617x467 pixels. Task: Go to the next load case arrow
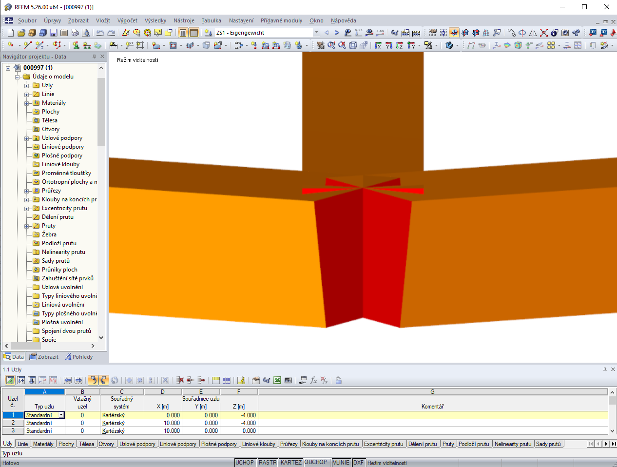[337, 33]
